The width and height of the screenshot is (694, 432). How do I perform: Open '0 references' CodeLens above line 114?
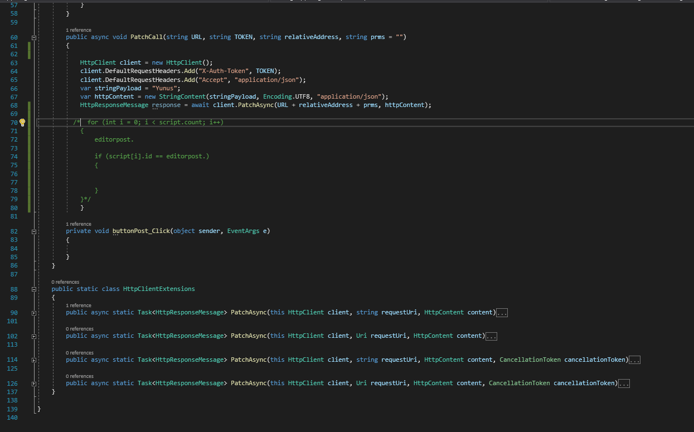[x=80, y=353]
